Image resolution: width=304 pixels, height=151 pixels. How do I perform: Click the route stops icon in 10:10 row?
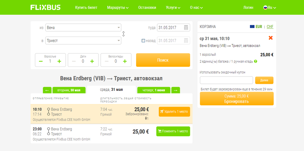[x=49, y=112]
